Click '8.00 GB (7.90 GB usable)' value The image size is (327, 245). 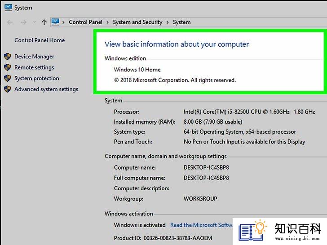pyautogui.click(x=213, y=122)
